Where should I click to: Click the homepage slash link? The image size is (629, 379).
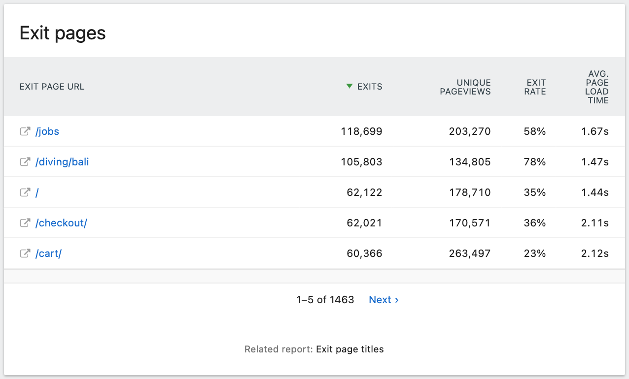[37, 192]
